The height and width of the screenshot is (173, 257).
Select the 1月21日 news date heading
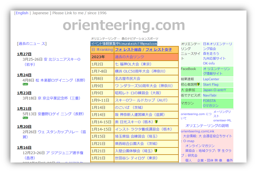pyautogui.click(x=24, y=109)
